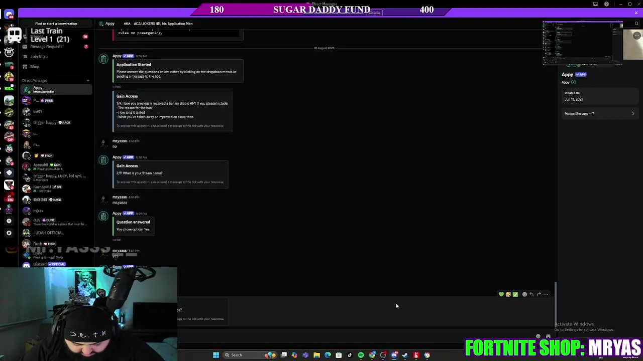Expand Mutual Servers — 7 section
Screen dimensions: 643x361
click(x=599, y=114)
